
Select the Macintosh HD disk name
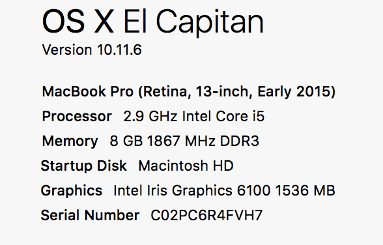[186, 166]
